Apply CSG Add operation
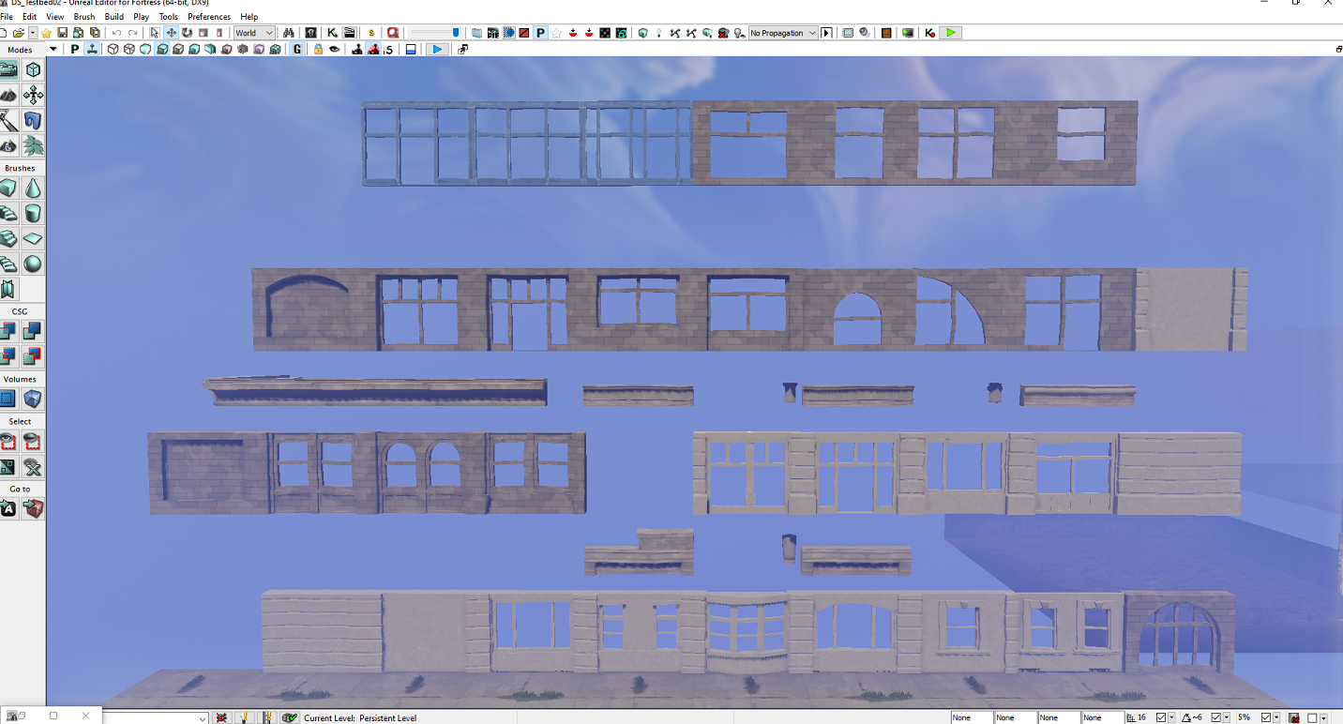Viewport: 1343px width, 724px height. pos(8,331)
